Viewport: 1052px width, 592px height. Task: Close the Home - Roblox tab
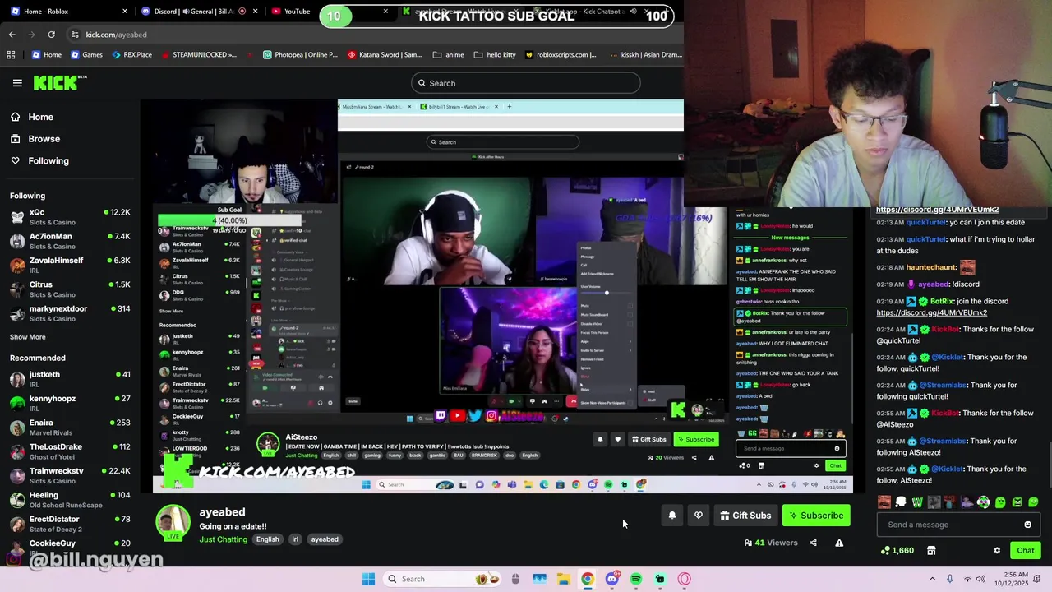point(125,12)
